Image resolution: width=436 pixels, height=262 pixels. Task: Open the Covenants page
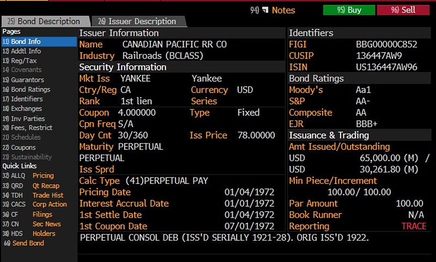tap(22, 70)
